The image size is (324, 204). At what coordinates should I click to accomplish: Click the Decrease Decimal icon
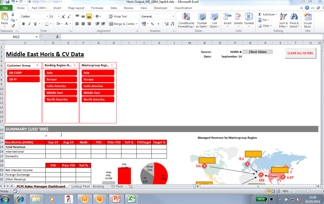click(172, 24)
